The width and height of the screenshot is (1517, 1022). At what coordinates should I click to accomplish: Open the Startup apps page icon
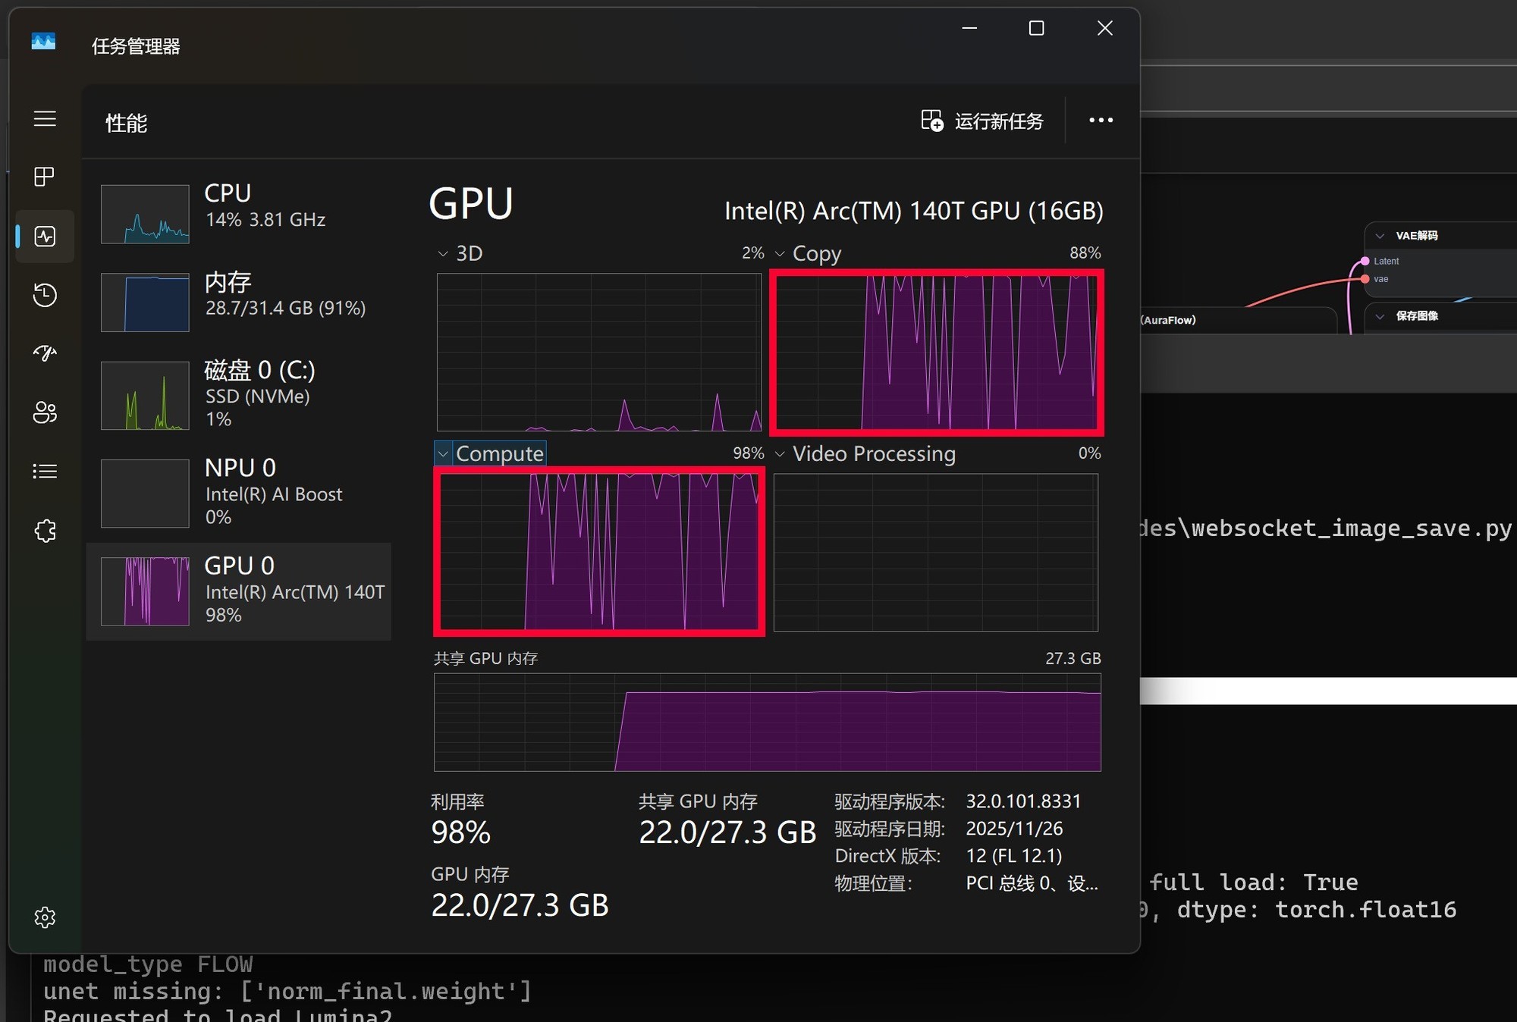tap(45, 353)
